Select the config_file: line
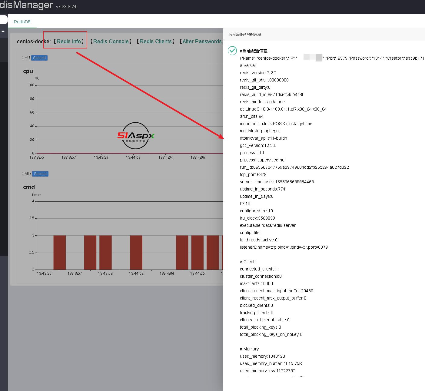This screenshot has width=425, height=391. click(x=250, y=233)
